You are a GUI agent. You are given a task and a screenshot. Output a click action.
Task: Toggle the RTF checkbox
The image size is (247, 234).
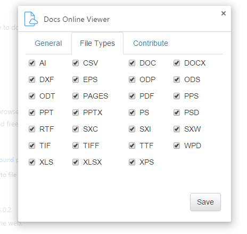[x=32, y=129]
